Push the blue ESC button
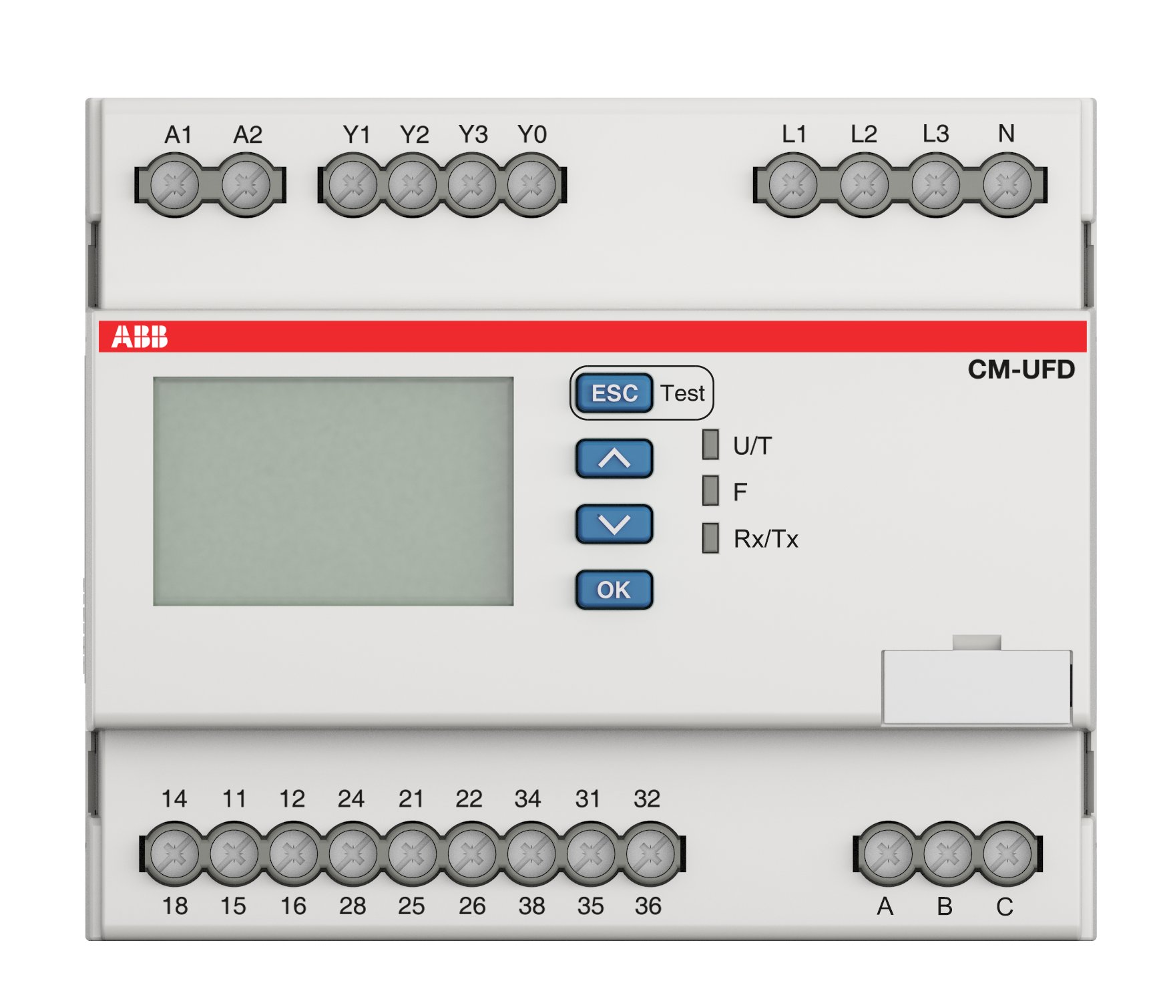This screenshot has height=983, width=1155. coord(614,393)
